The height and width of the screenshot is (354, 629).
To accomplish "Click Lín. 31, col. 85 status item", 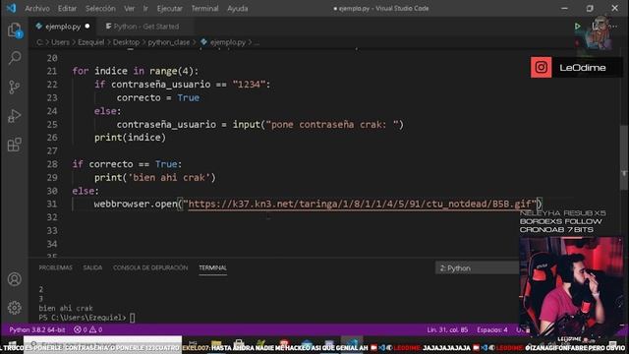I will click(x=447, y=330).
